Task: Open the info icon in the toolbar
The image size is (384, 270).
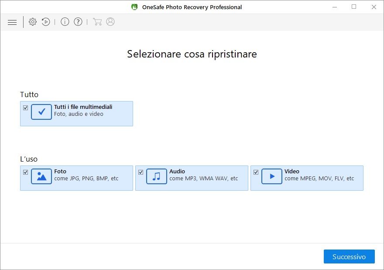Action: click(65, 22)
